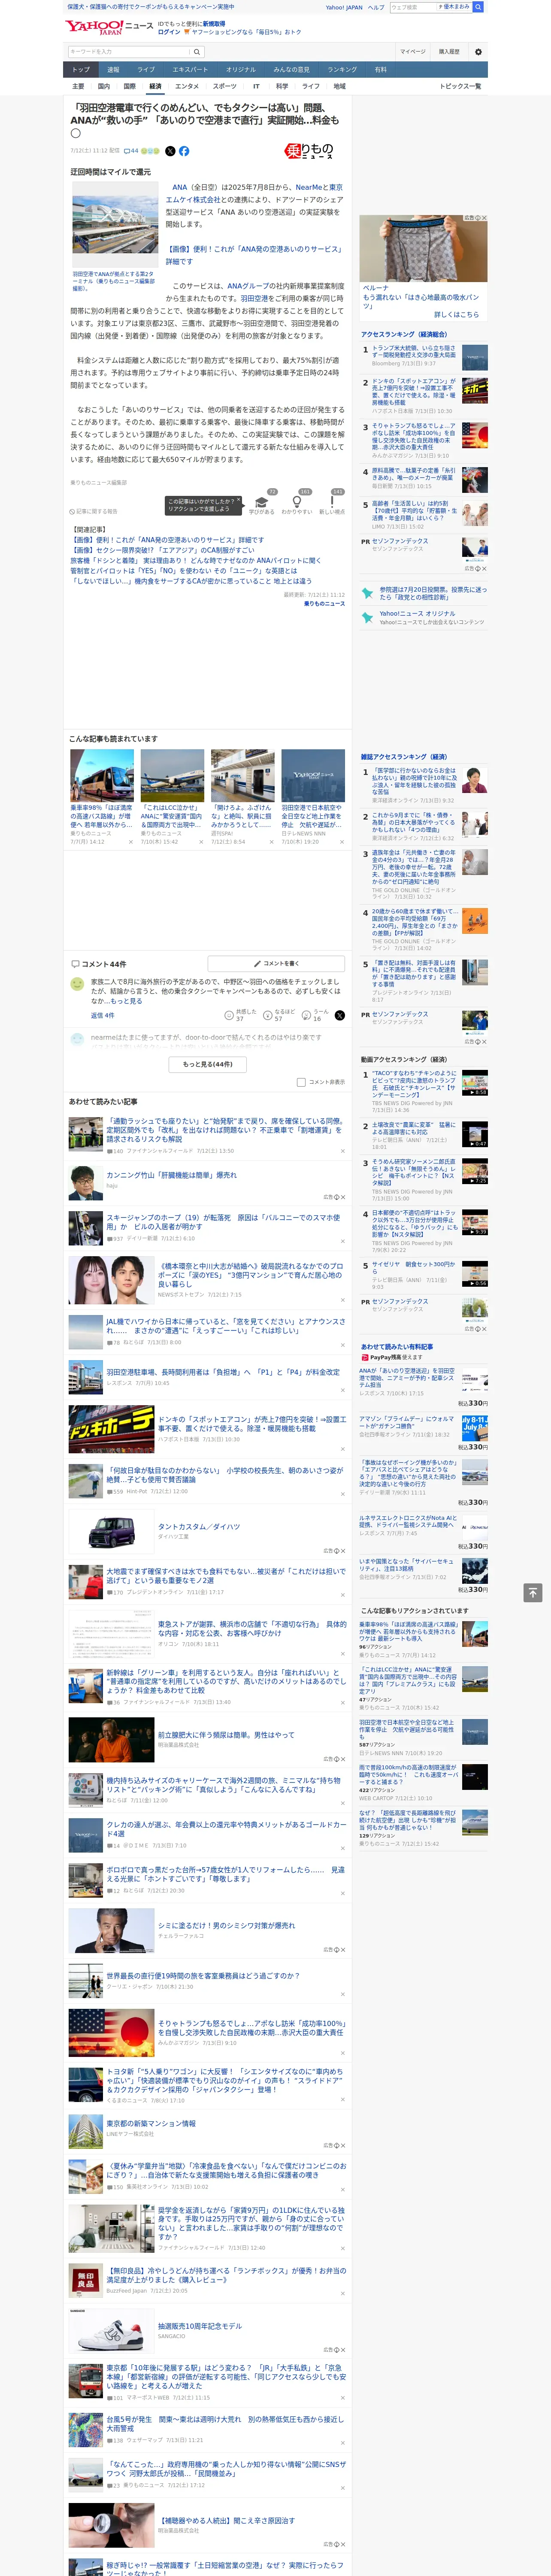Share the article on X
The height and width of the screenshot is (2576, 551).
click(x=170, y=151)
